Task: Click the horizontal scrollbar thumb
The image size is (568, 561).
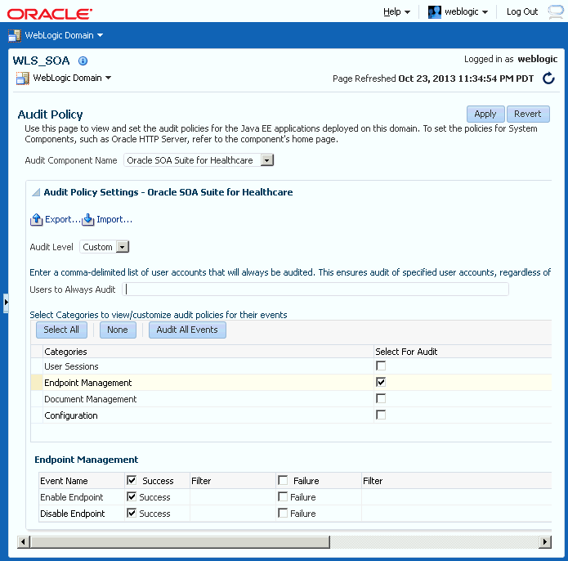Action: (x=180, y=542)
